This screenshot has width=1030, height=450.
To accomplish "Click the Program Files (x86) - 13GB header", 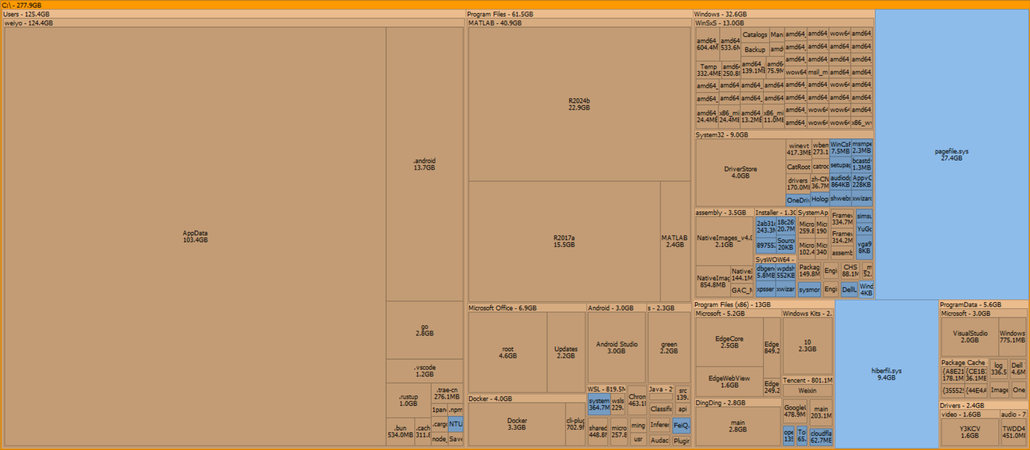I will (764, 305).
